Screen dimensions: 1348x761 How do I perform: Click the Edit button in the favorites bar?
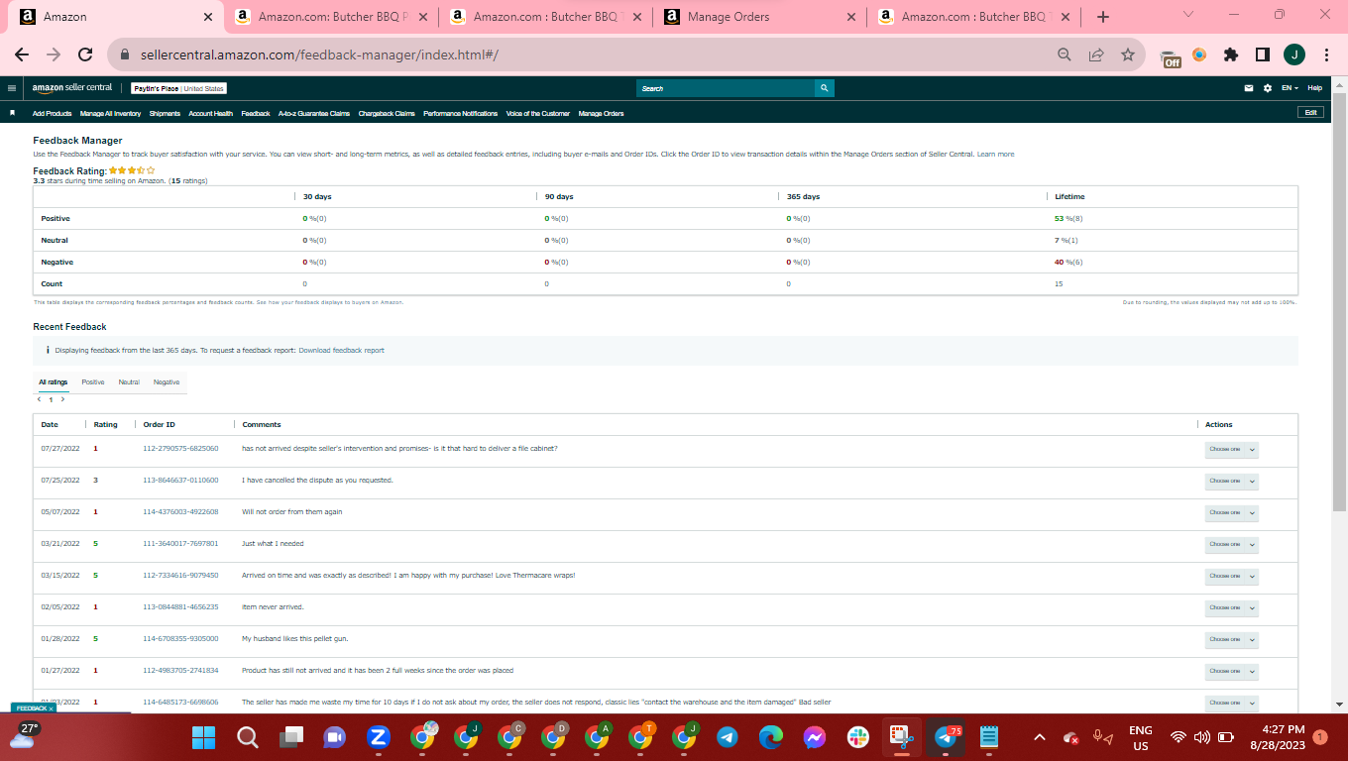[1310, 113]
